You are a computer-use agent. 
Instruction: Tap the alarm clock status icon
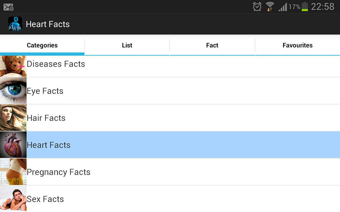click(x=257, y=7)
